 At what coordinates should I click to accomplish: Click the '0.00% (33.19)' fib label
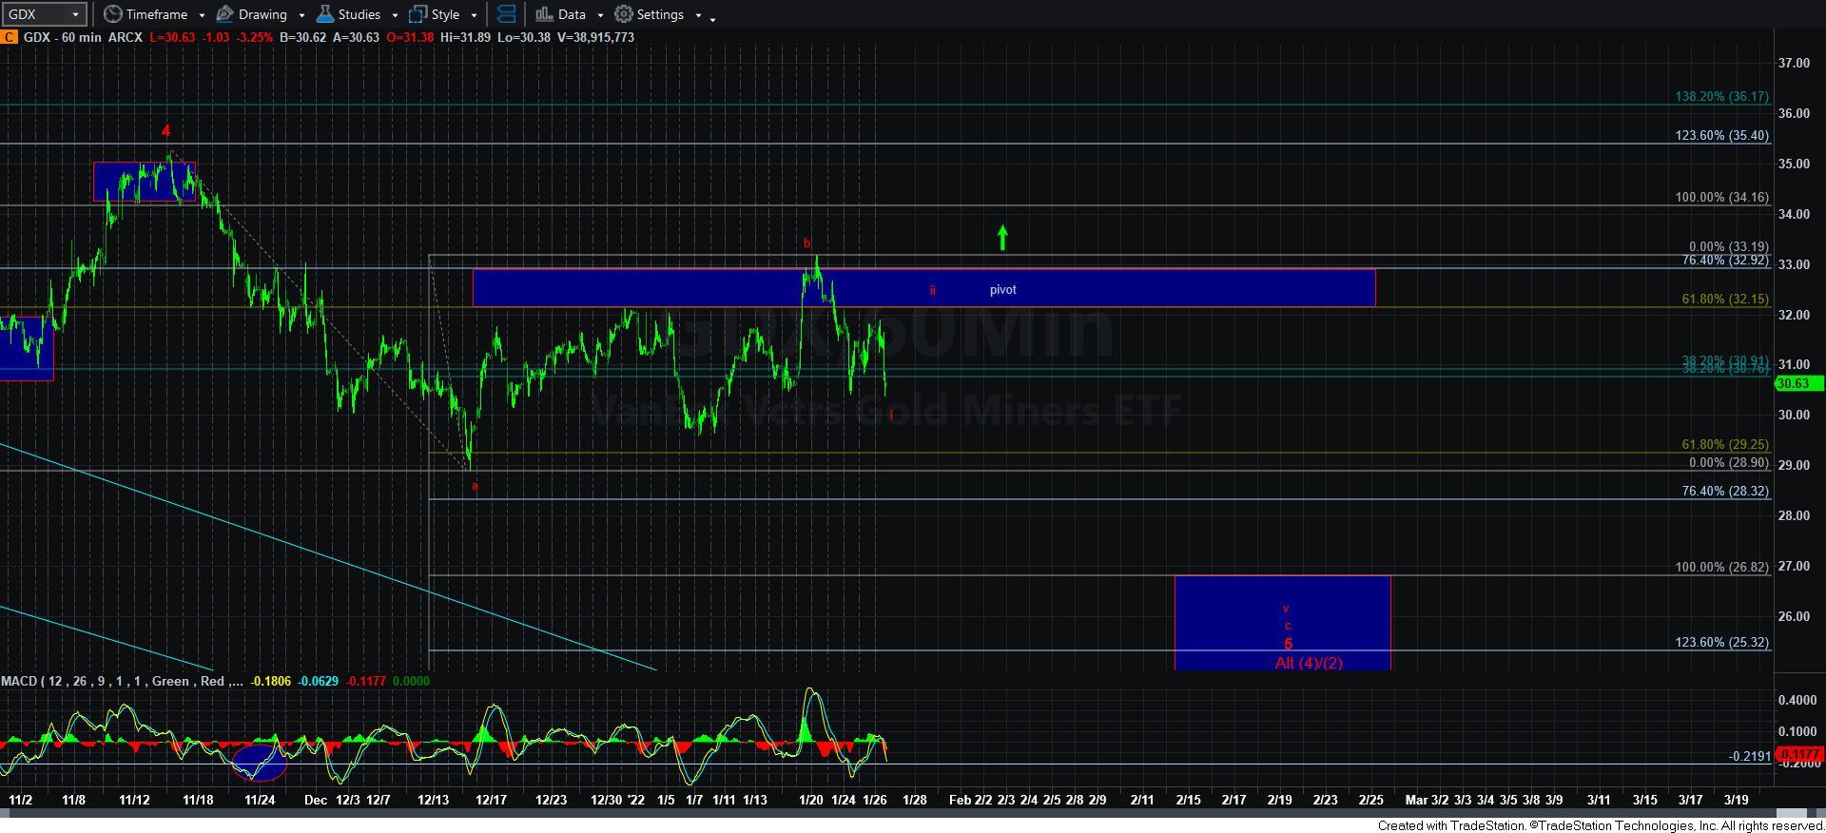click(x=1729, y=246)
